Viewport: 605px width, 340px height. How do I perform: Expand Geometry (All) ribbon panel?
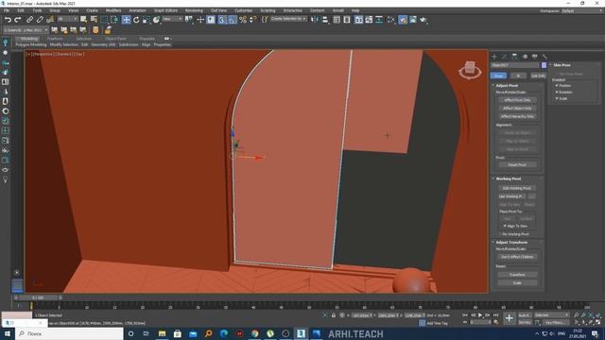tap(103, 44)
